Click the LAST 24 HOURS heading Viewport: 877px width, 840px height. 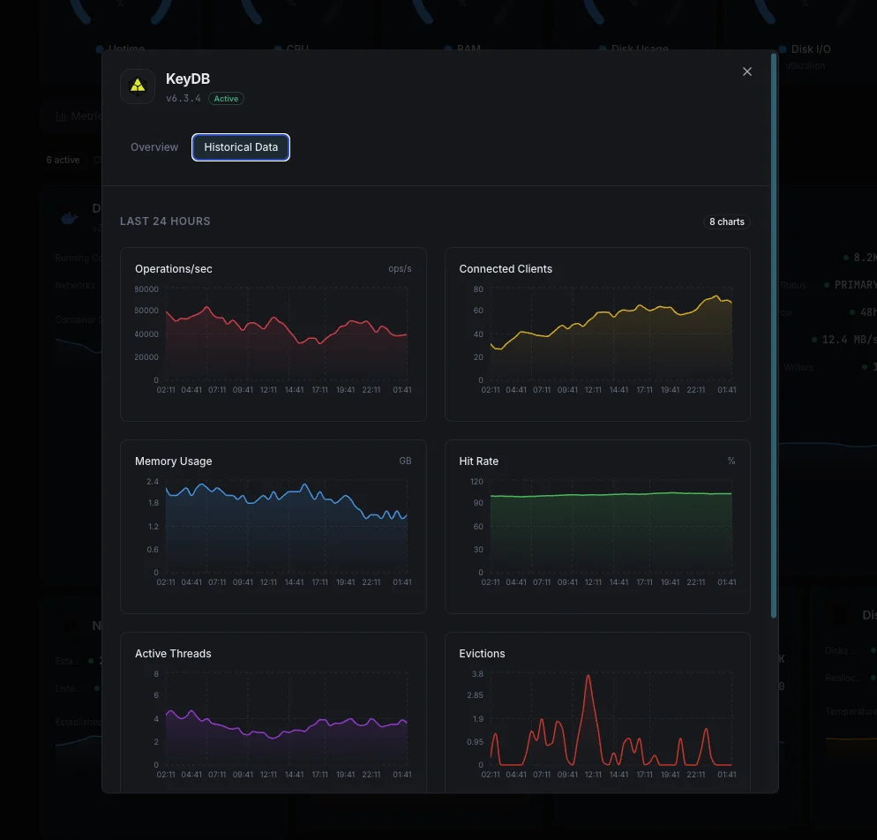pyautogui.click(x=165, y=221)
